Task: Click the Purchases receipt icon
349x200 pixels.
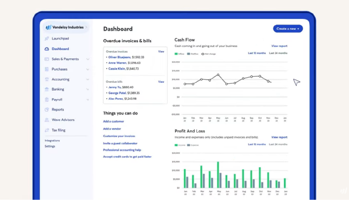Action: point(47,69)
